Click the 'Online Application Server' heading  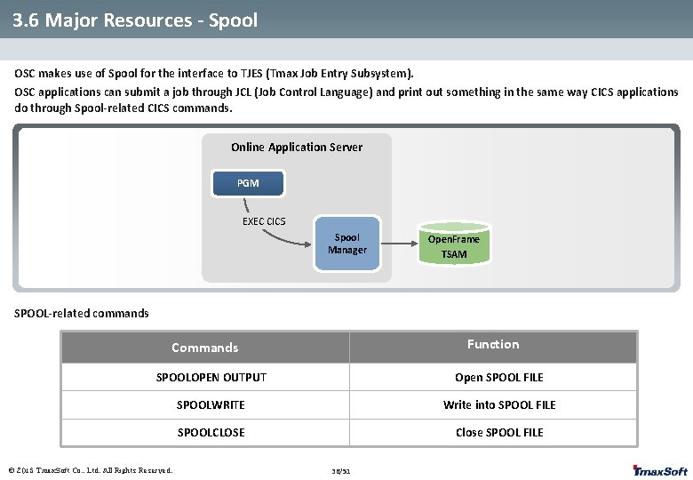(x=297, y=148)
